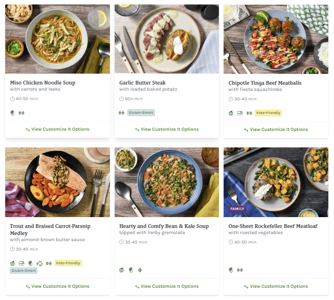Click the apple icon on the Trout card
This screenshot has width=334, height=300.
pos(13,263)
